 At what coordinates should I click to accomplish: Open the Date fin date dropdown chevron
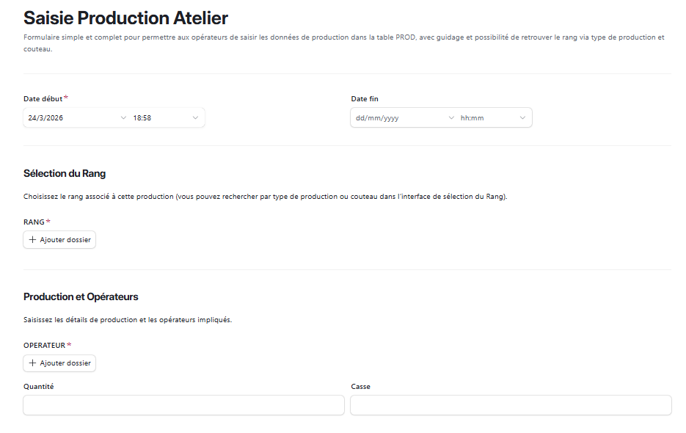(450, 117)
